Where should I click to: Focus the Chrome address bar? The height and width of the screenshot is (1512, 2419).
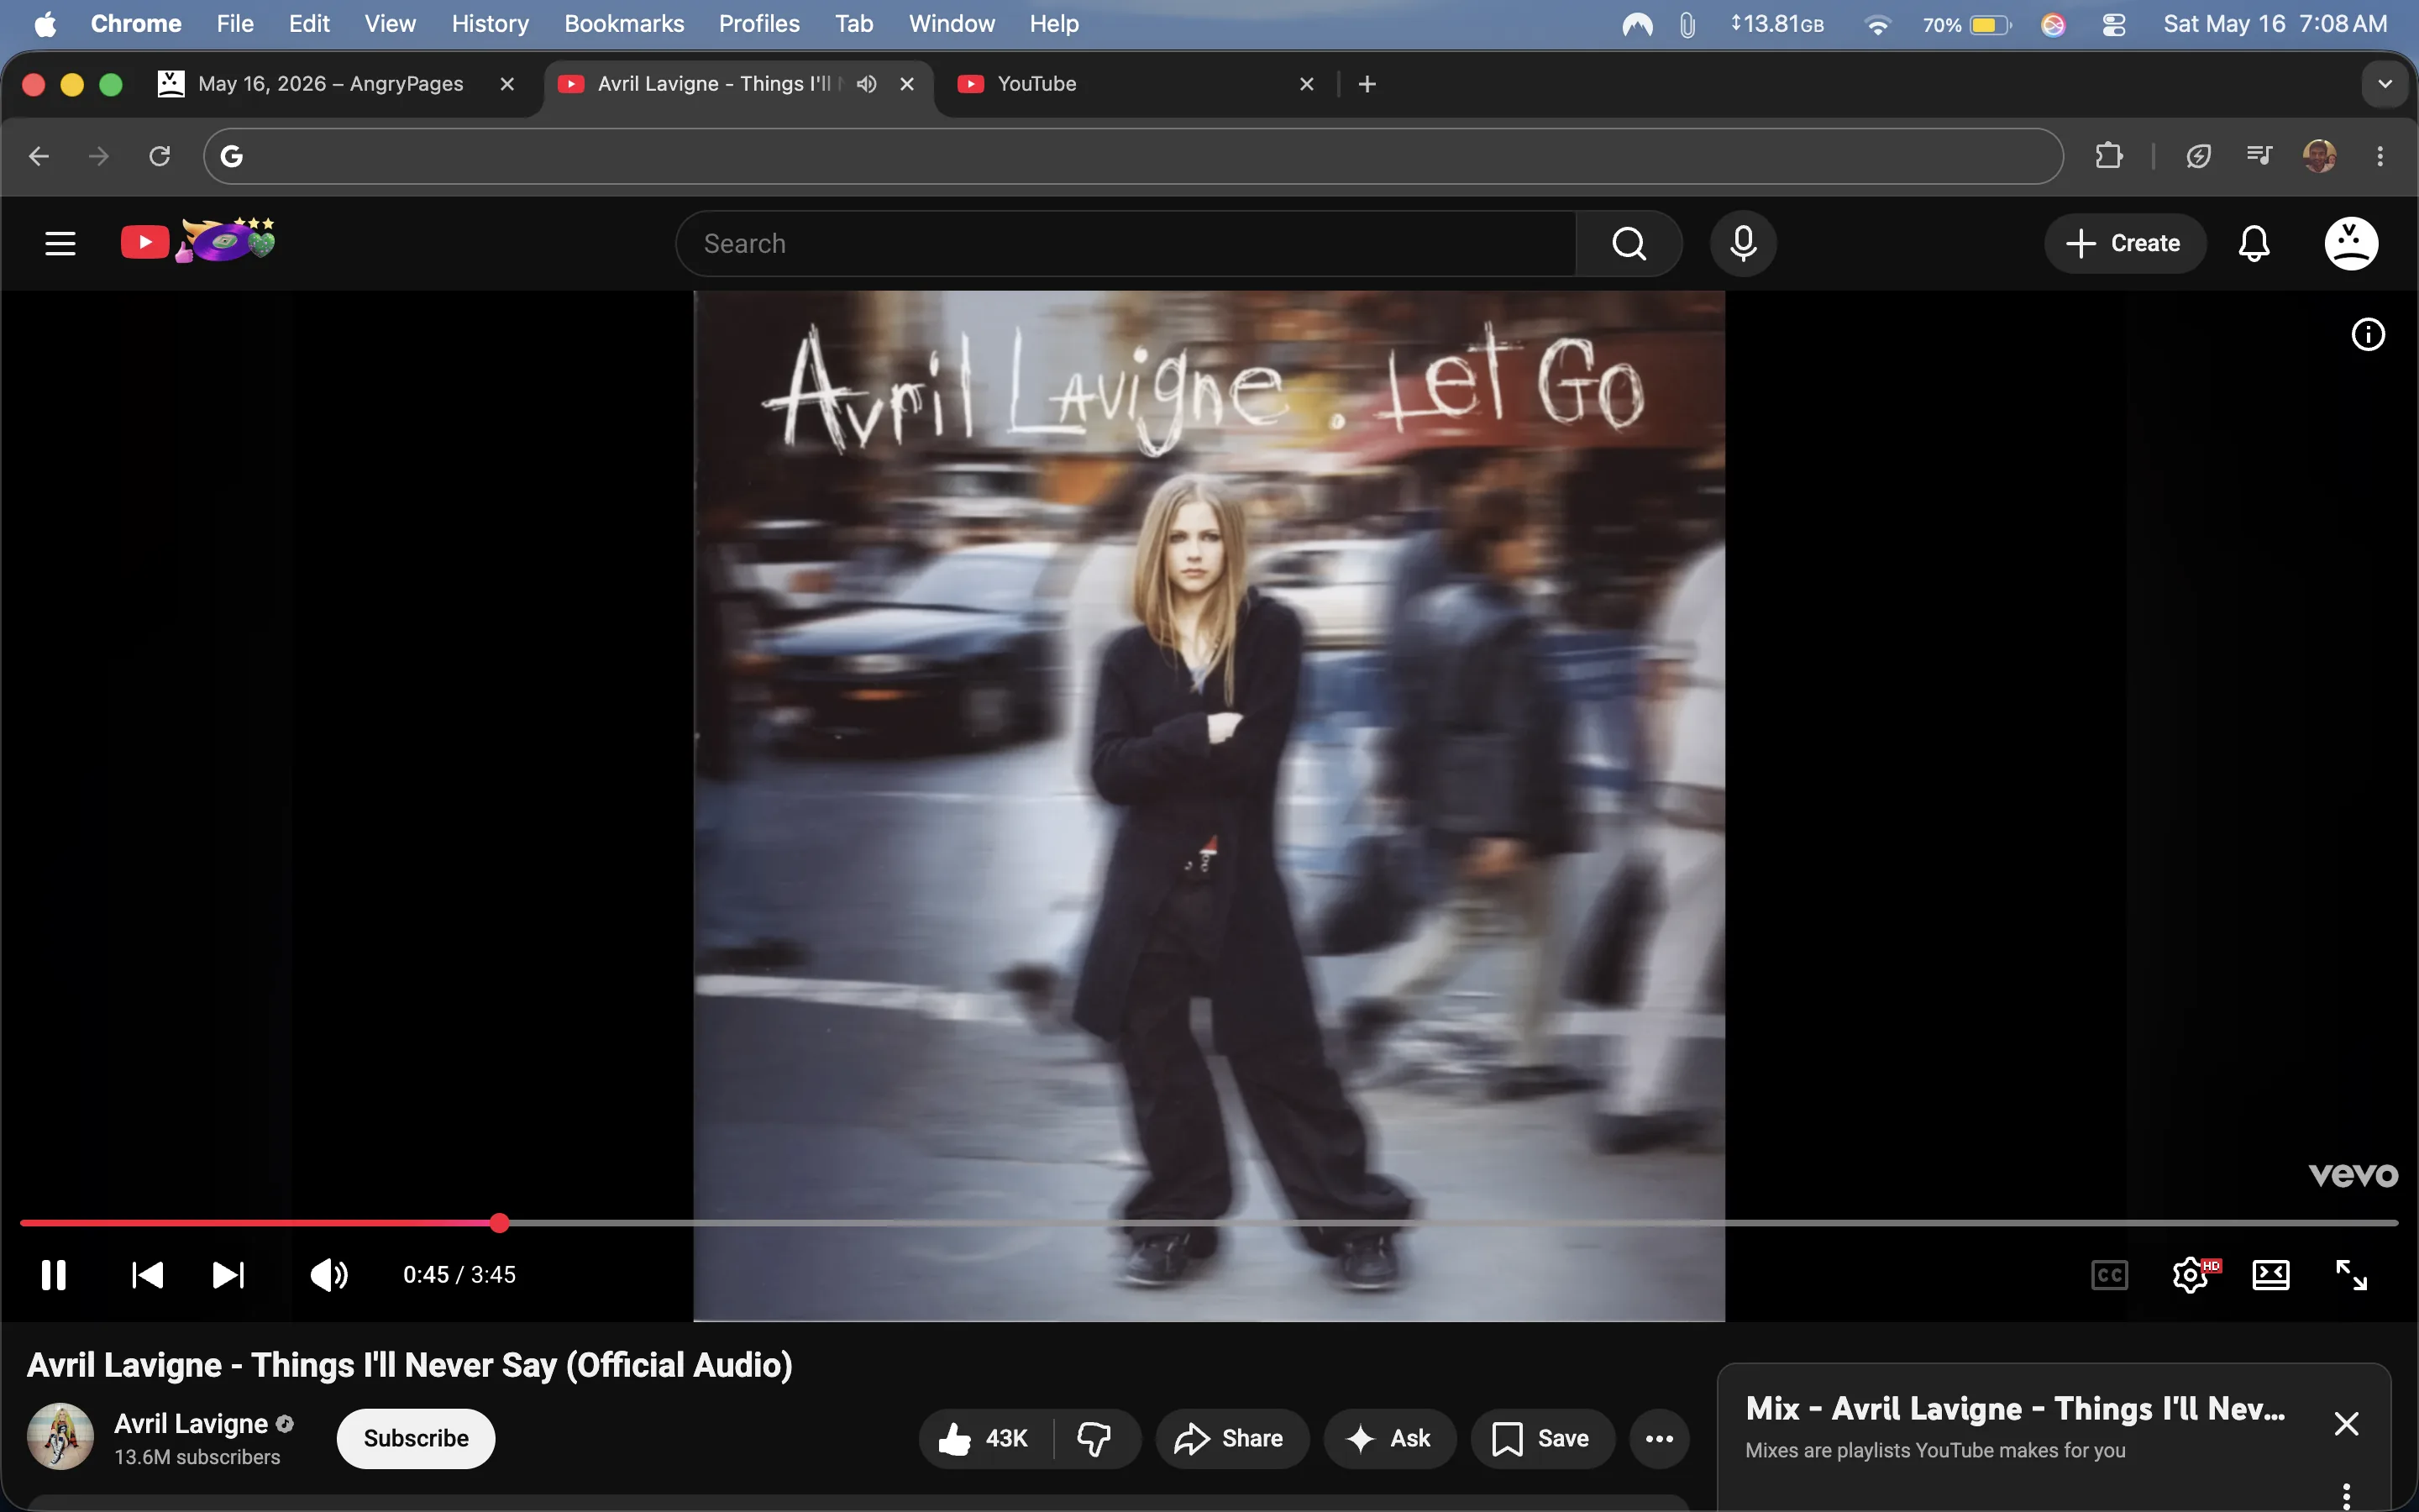point(1132,156)
